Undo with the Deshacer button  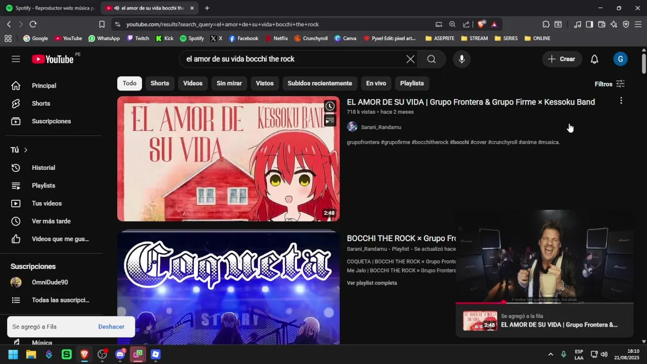[111, 327]
